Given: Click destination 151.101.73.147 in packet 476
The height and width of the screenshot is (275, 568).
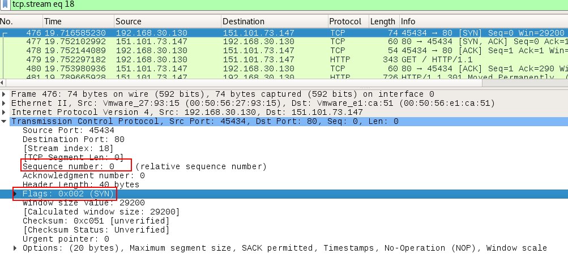Looking at the screenshot, I should pyautogui.click(x=259, y=33).
